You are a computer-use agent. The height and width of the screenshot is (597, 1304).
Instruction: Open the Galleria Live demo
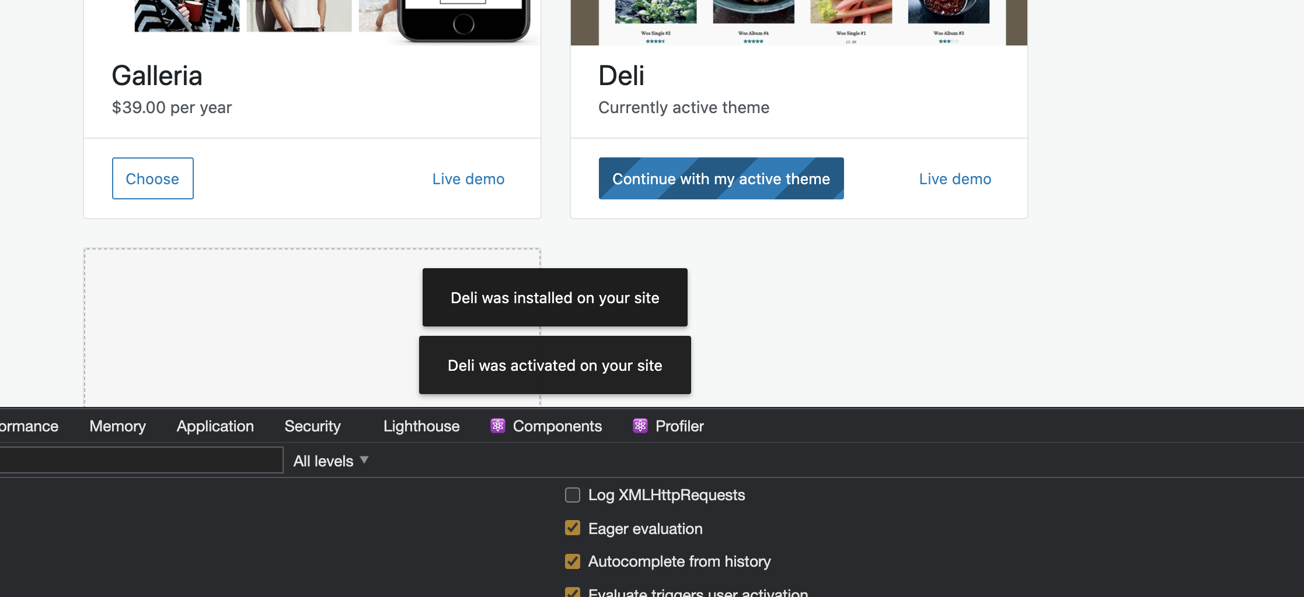[468, 178]
